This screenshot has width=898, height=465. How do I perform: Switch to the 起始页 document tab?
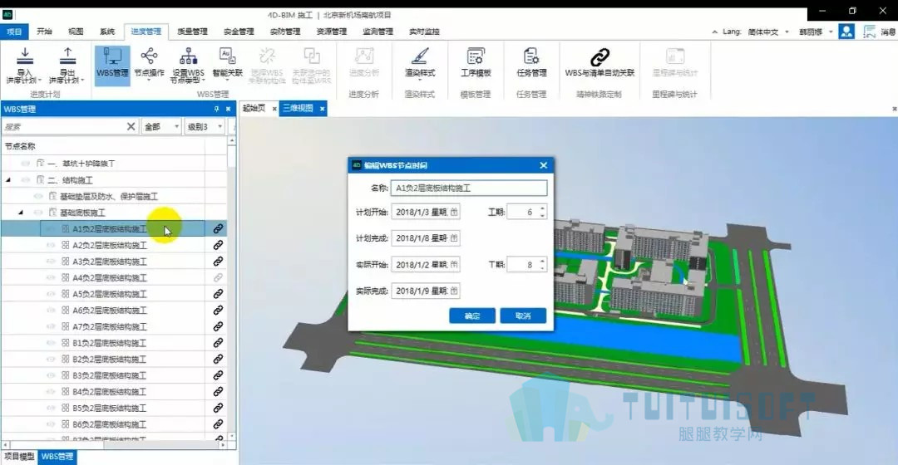[x=254, y=108]
